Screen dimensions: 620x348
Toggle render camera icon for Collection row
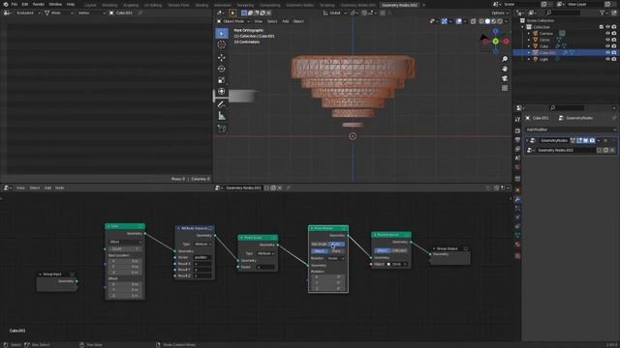pyautogui.click(x=614, y=27)
